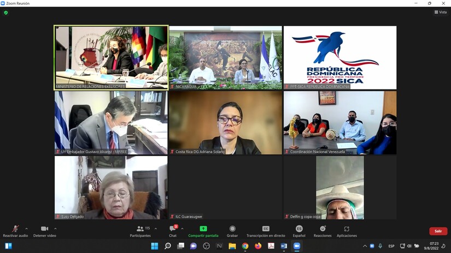Enable Transcripción en directo captions
Screen dimensions: 451x253
pyautogui.click(x=266, y=231)
